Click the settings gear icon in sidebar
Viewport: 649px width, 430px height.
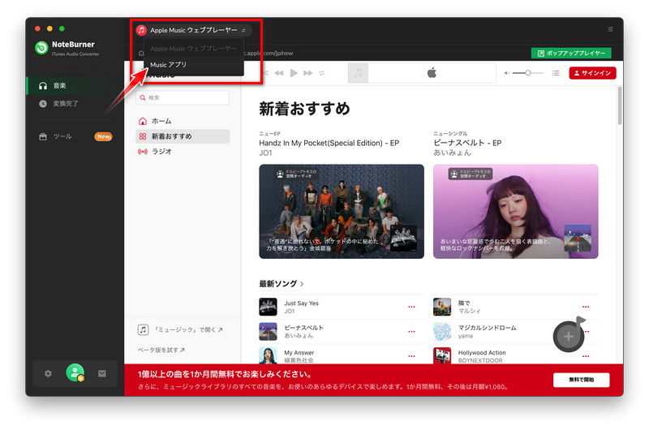[x=48, y=373]
